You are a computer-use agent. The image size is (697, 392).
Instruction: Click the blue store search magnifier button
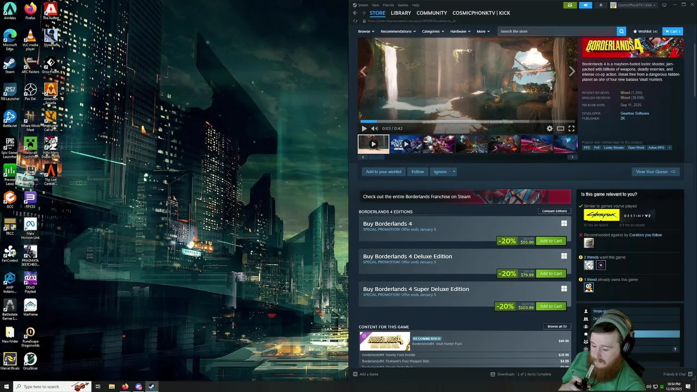click(621, 31)
